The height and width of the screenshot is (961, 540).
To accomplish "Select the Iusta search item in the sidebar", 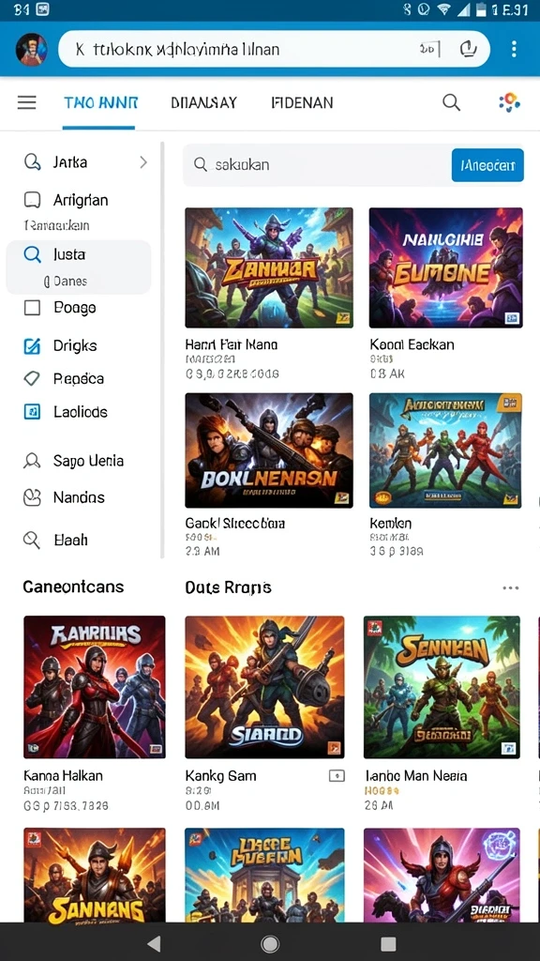I will pos(79,253).
